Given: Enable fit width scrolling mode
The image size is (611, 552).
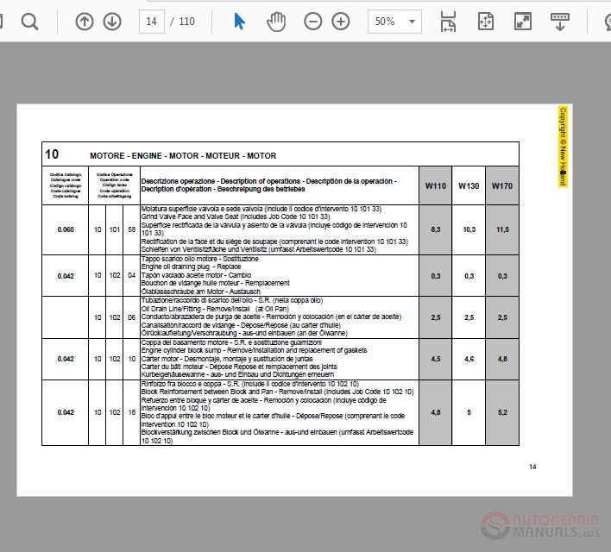Looking at the screenshot, I should 448,22.
